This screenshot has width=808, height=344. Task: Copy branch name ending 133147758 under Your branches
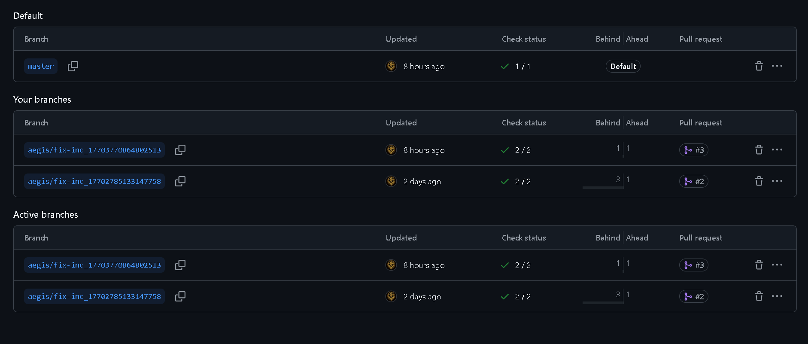tap(180, 181)
